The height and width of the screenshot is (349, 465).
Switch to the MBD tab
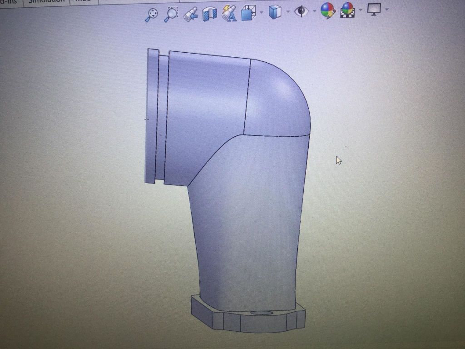pyautogui.click(x=83, y=1)
